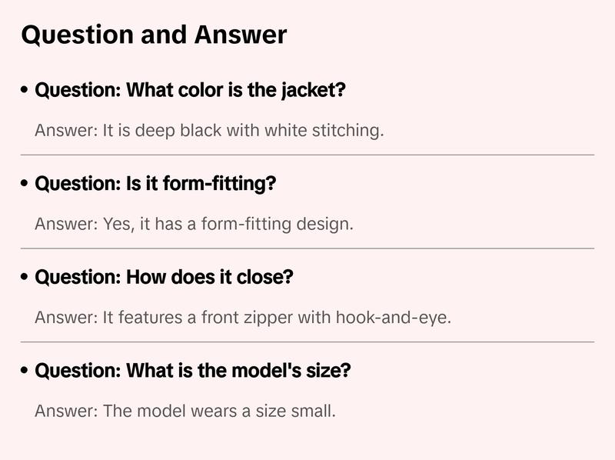This screenshot has width=615, height=460.
Task: Click the answer "The model wears a size small"
Action: pyautogui.click(x=185, y=411)
